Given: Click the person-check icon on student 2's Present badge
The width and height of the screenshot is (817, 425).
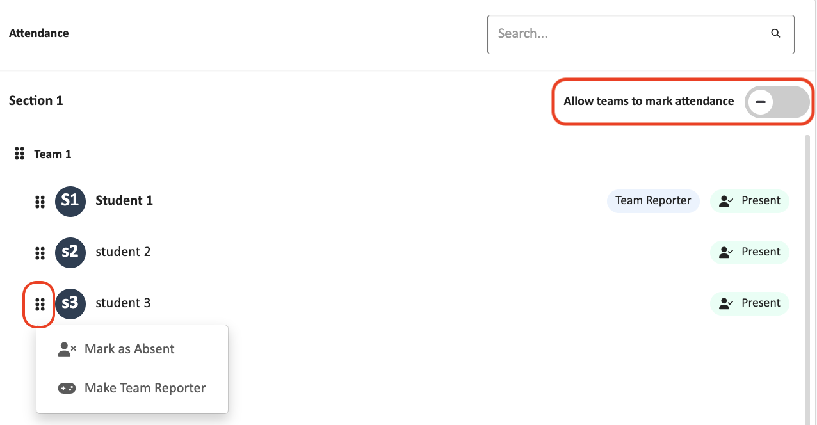Looking at the screenshot, I should pyautogui.click(x=725, y=252).
